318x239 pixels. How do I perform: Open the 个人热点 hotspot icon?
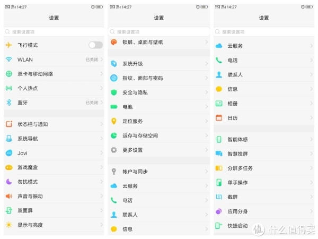pyautogui.click(x=9, y=88)
